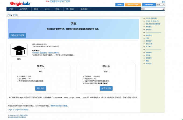Open sidebar link 帮助中心
Viewport: 183px width, 120px height.
coord(149,30)
